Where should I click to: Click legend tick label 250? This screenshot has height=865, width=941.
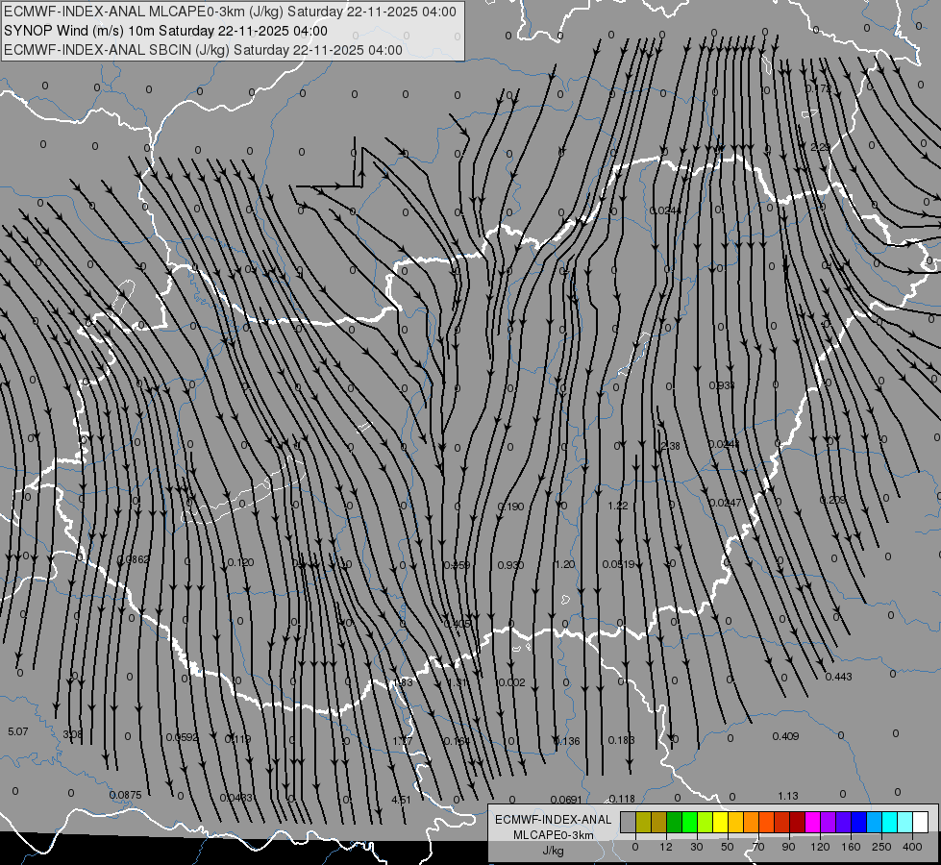pyautogui.click(x=881, y=847)
